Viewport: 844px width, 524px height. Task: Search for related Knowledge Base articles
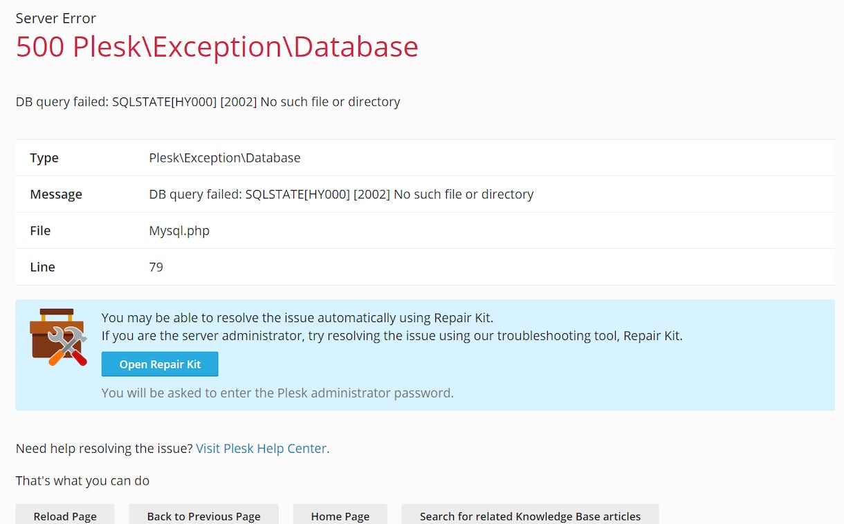click(531, 516)
